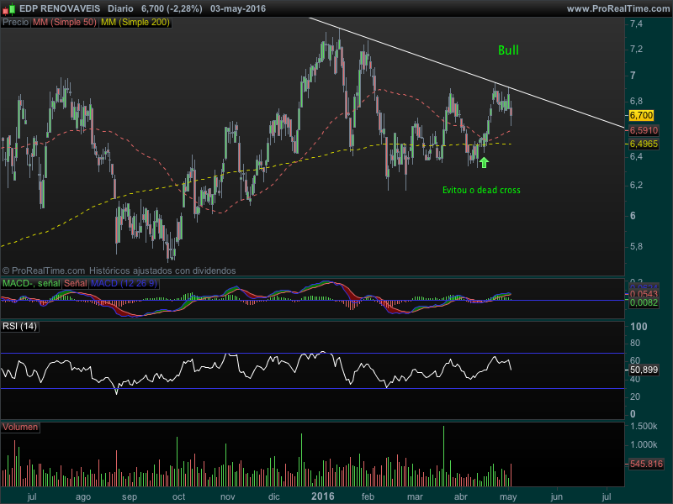Select the red Señal legend label

(x=76, y=283)
